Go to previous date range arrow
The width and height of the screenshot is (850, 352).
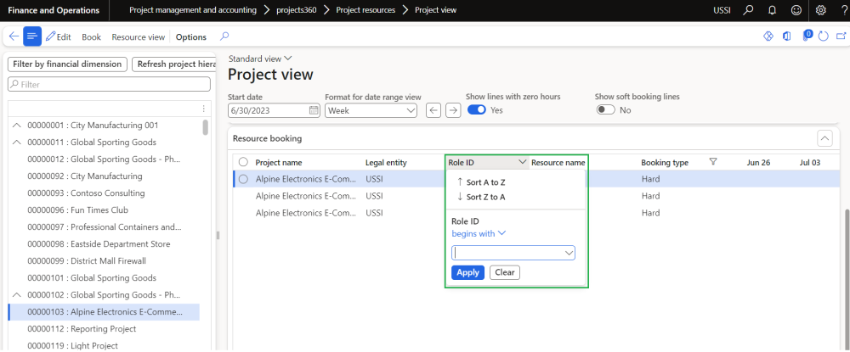point(433,110)
